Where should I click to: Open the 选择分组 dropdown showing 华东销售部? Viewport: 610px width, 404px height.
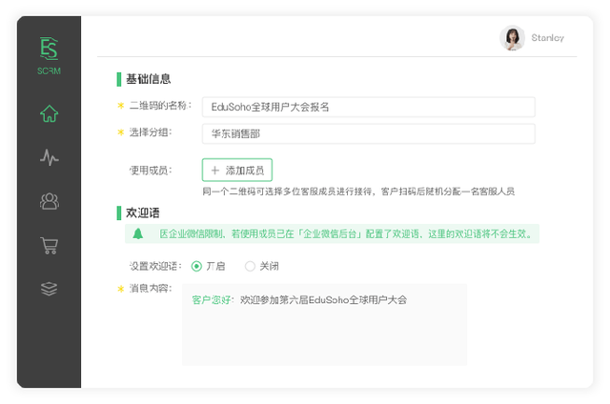[368, 134]
